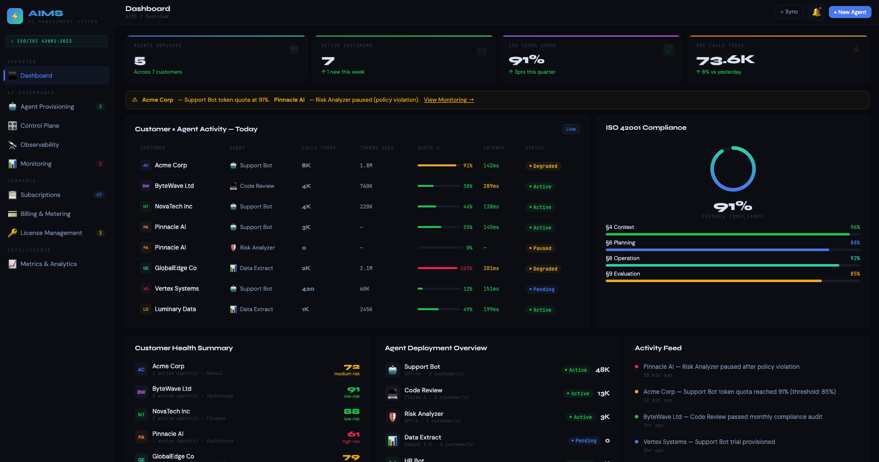Viewport: 879px width, 462px height.
Task: Click the Subscriptions 47 count badge
Action: 99,195
